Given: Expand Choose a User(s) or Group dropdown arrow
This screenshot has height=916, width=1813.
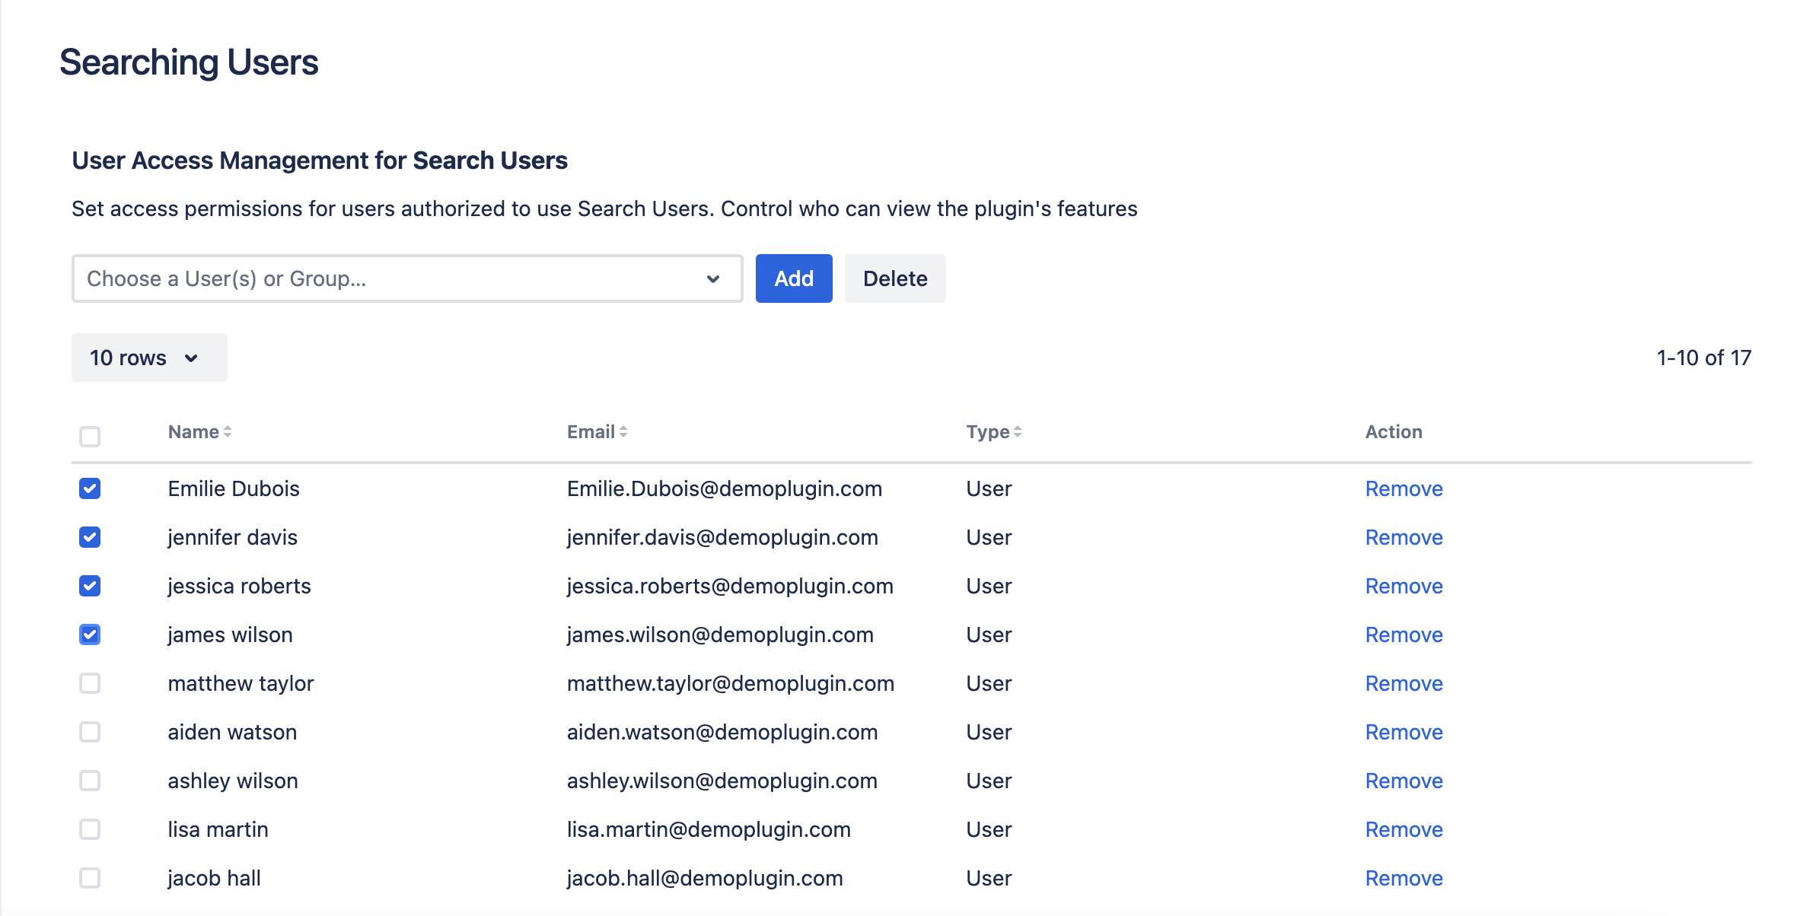Looking at the screenshot, I should tap(713, 278).
